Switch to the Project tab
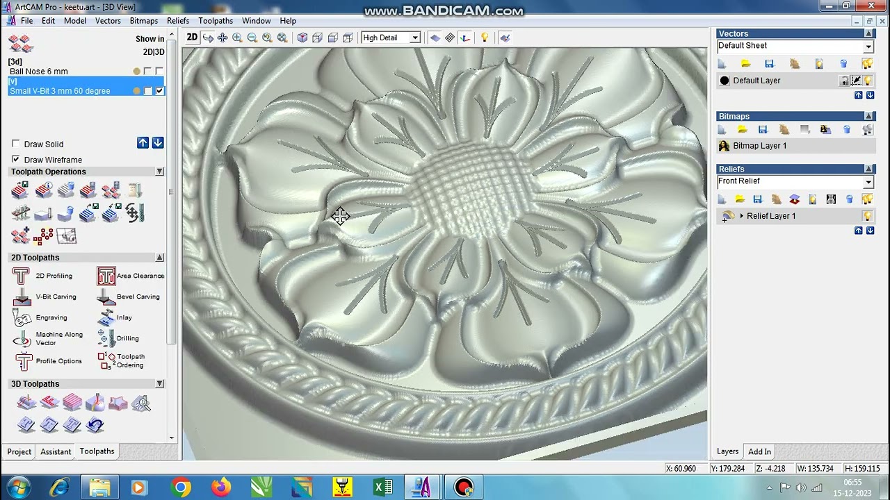Screen dimensions: 890x500 [x=19, y=451]
